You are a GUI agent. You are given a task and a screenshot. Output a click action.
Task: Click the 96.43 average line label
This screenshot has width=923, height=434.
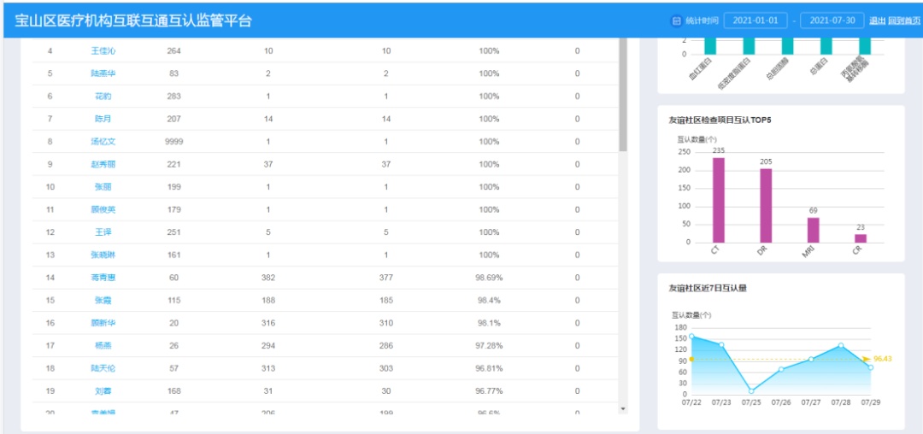(x=883, y=359)
